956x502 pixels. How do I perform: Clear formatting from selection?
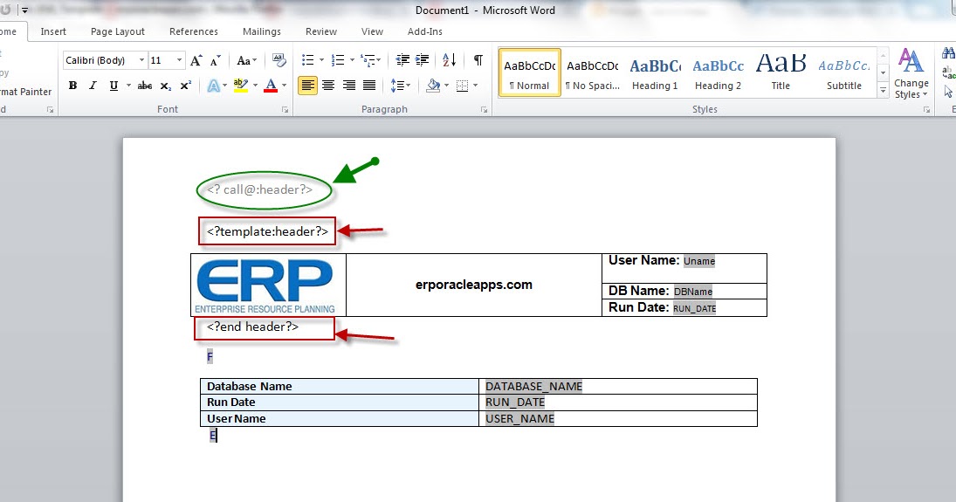pyautogui.click(x=279, y=60)
